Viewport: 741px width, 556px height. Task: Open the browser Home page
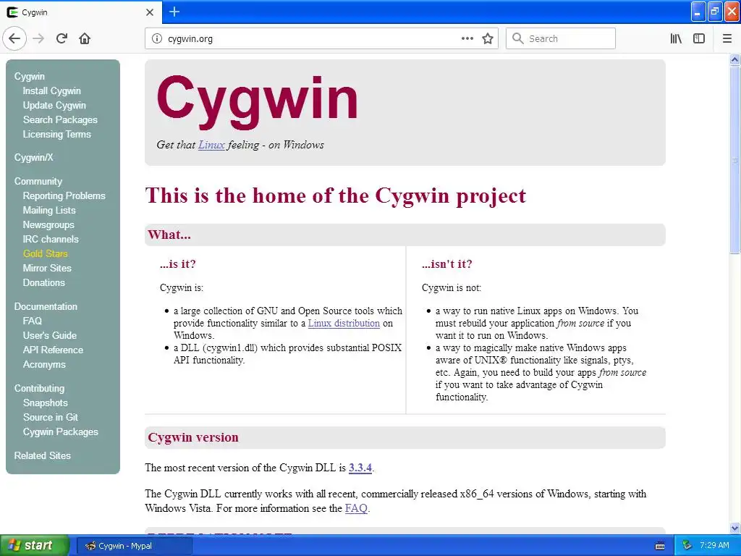point(85,38)
